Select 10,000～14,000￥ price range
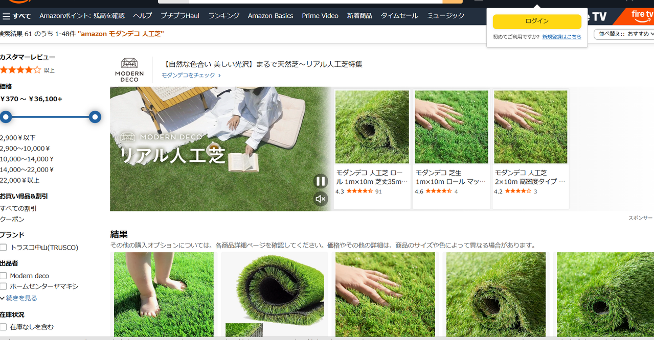654x340 pixels. tap(27, 159)
